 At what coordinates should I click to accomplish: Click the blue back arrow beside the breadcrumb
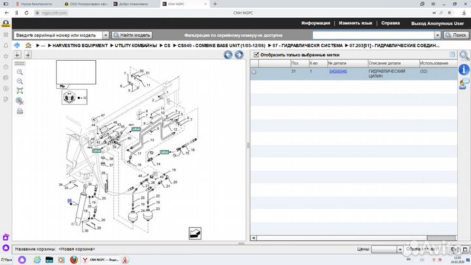(16, 45)
